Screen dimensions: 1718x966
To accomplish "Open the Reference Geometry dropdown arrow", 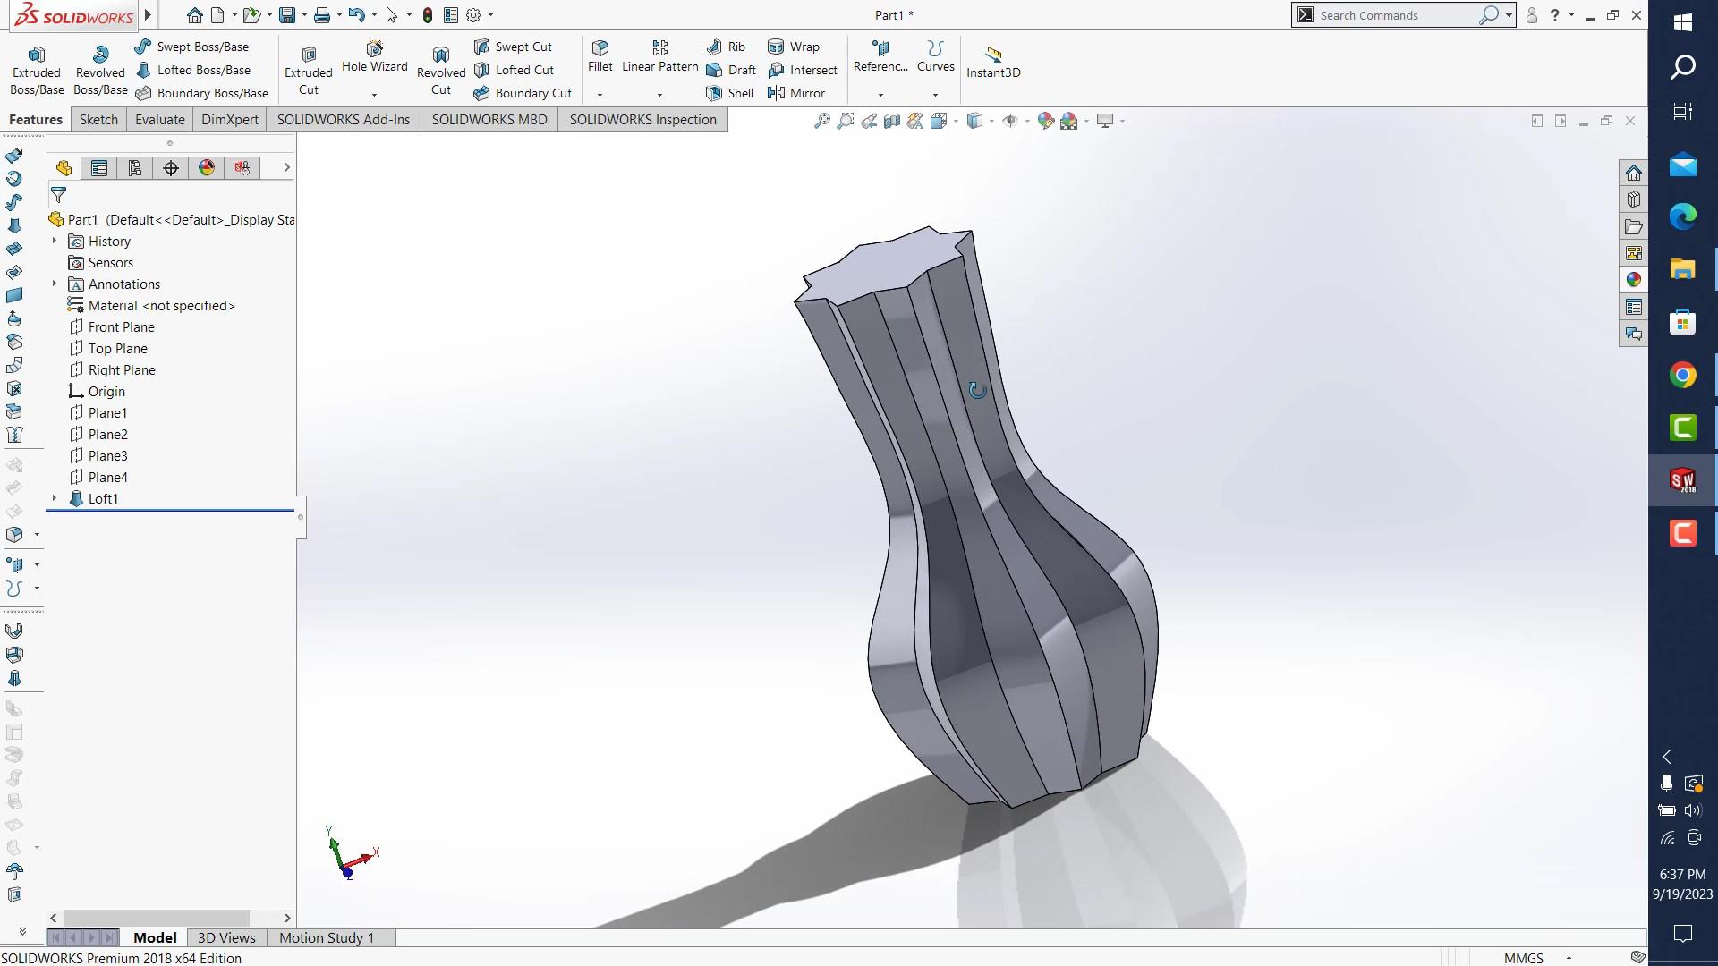I will pyautogui.click(x=880, y=95).
